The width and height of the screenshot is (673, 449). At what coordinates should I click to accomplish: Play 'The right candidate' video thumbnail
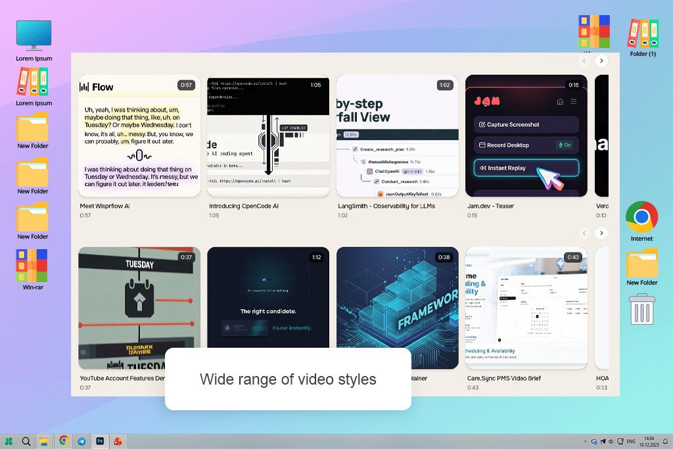pos(268,298)
